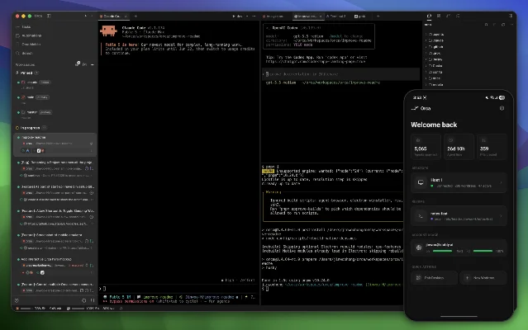The image size is (528, 330).
Task: Open Orca settings gear on phone
Action: point(502,108)
